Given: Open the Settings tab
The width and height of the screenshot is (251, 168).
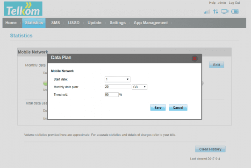Looking at the screenshot, I should (117, 23).
